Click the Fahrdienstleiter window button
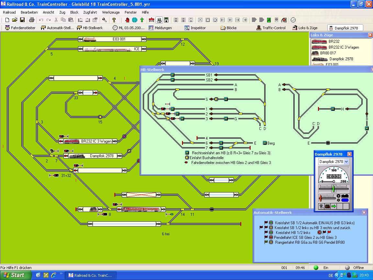This screenshot has width=373, height=280. 20,28
